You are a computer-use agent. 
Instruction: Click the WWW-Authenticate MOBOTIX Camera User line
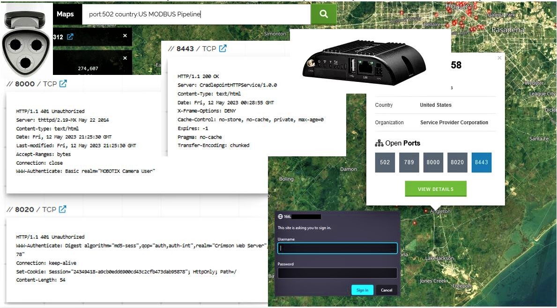86,171
